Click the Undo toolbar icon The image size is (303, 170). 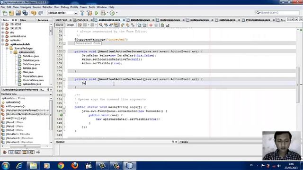point(34,13)
